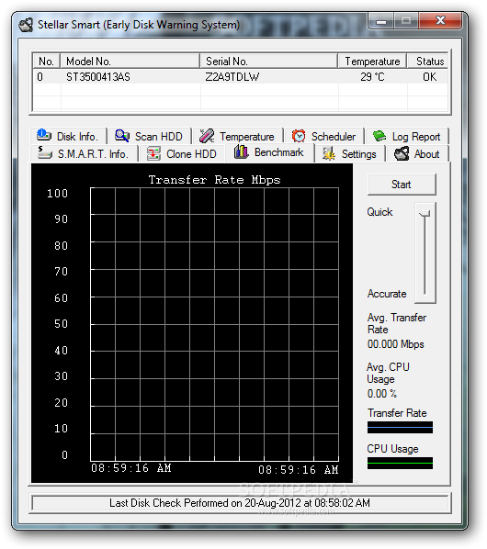Click the Scan HDD magnifier icon
The image size is (487, 549).
click(x=122, y=136)
